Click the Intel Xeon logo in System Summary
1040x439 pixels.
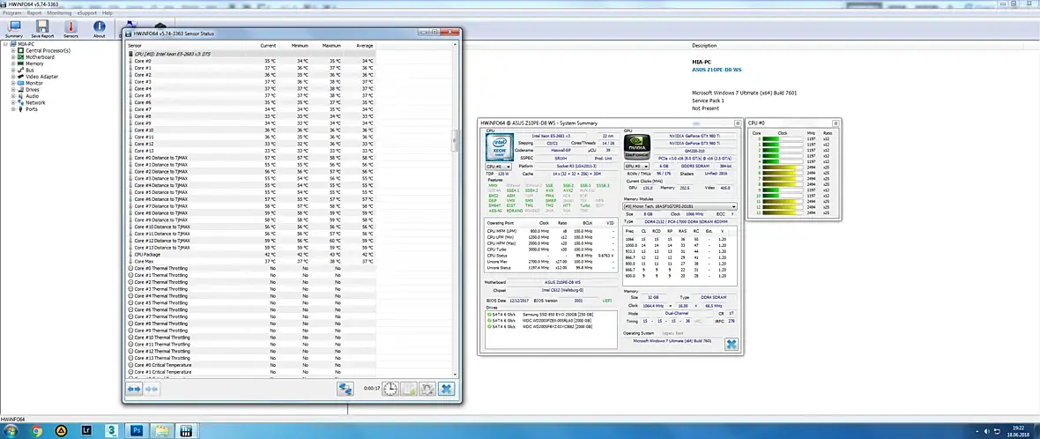(500, 147)
